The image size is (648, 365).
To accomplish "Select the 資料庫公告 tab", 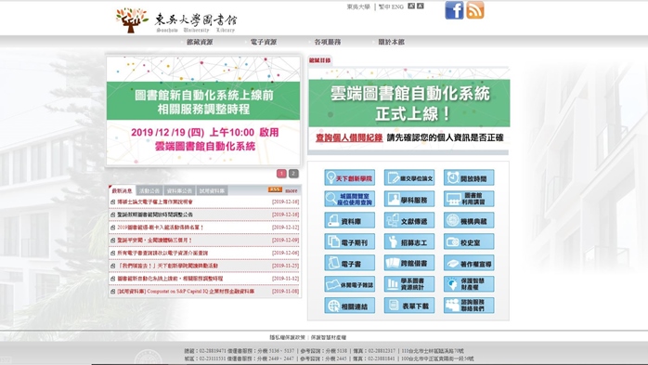I will point(179,190).
